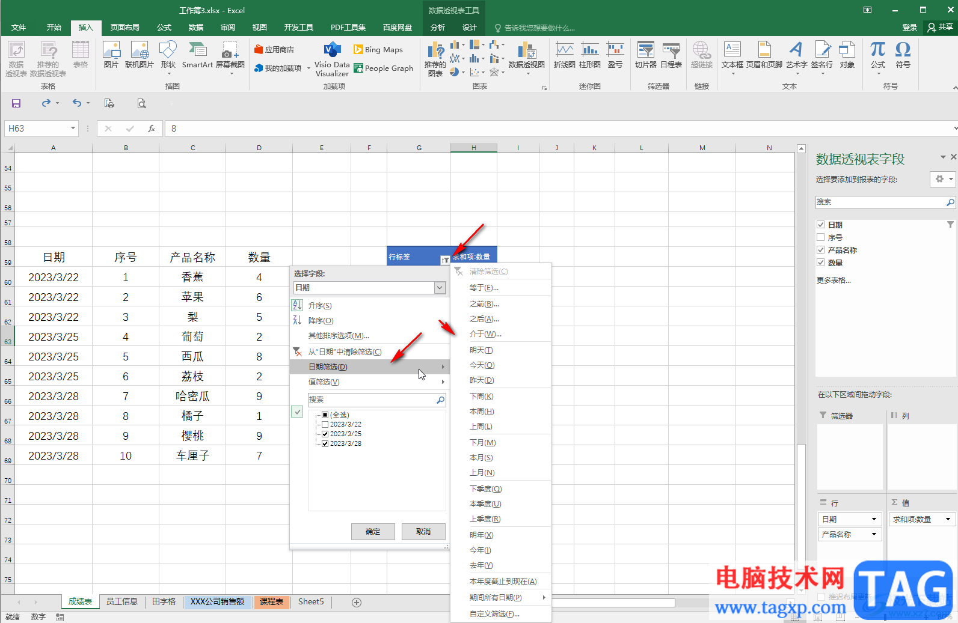Insert WordArt text
Screen dimensions: 958x623
[x=796, y=57]
